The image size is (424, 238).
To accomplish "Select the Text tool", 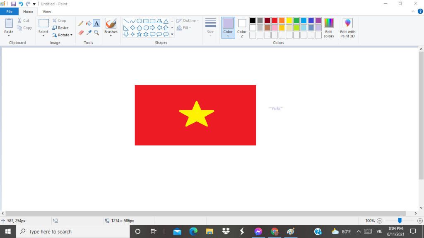I will [96, 23].
